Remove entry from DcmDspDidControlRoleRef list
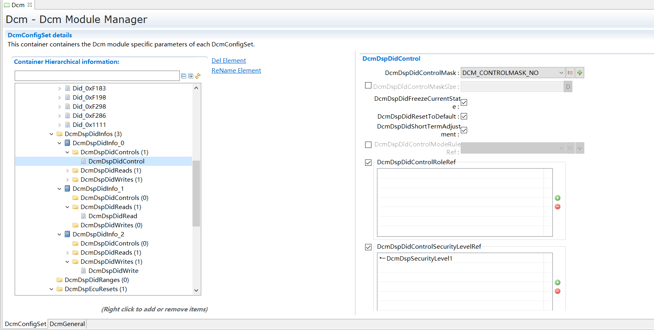 click(558, 207)
